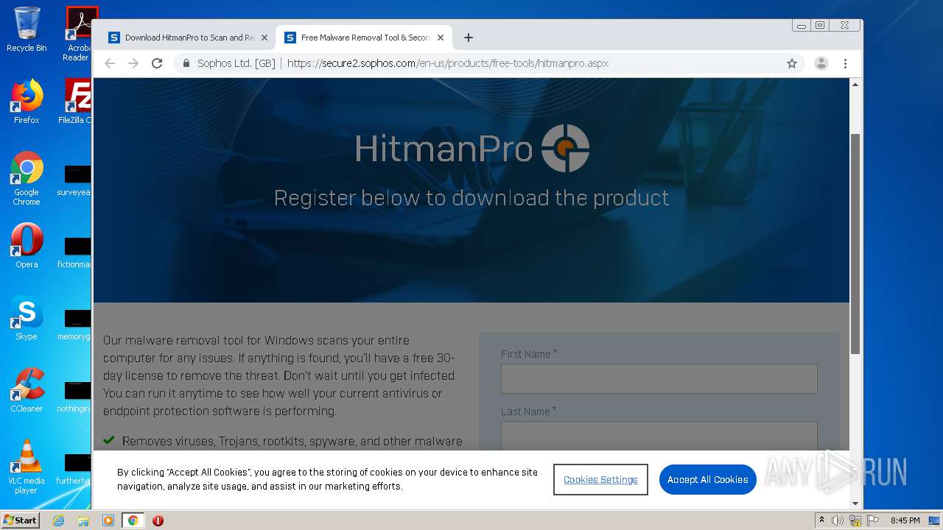View site info via the padlock icon
This screenshot has width=943, height=530.
click(x=186, y=63)
